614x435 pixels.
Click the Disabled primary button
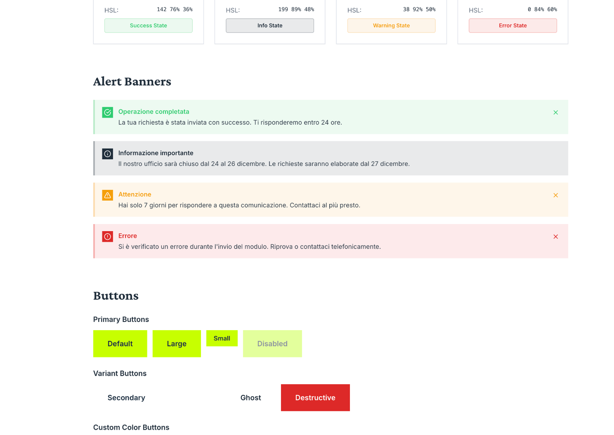coord(272,344)
